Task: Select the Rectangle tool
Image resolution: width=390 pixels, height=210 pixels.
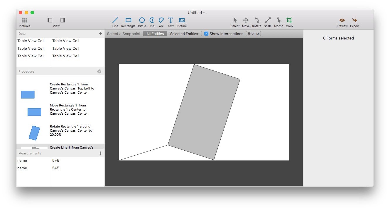Action: [128, 22]
